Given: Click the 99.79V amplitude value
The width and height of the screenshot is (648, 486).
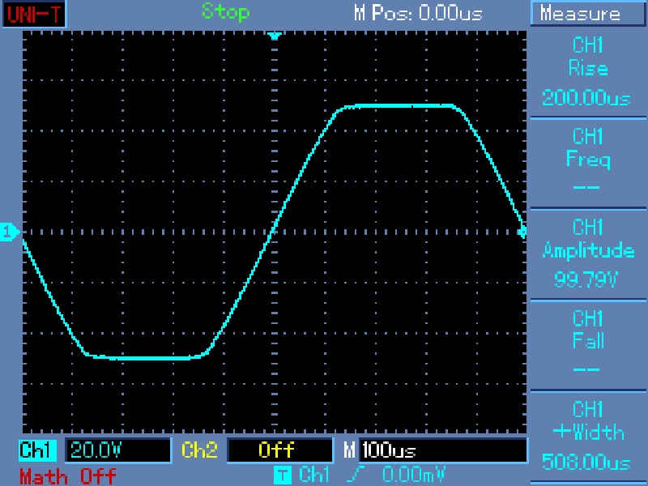Looking at the screenshot, I should pyautogui.click(x=586, y=279).
